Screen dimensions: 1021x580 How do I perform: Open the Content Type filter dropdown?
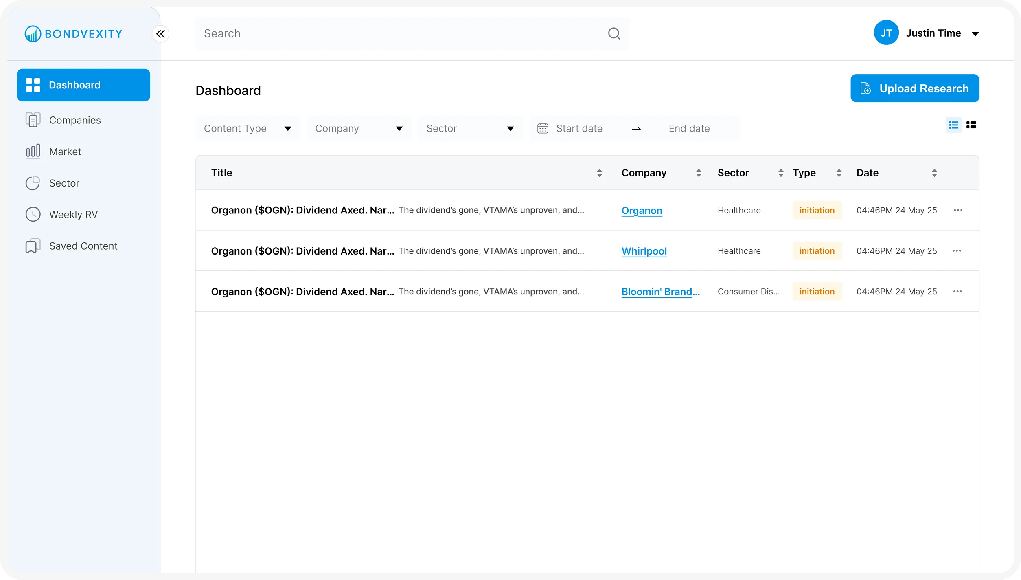point(248,128)
